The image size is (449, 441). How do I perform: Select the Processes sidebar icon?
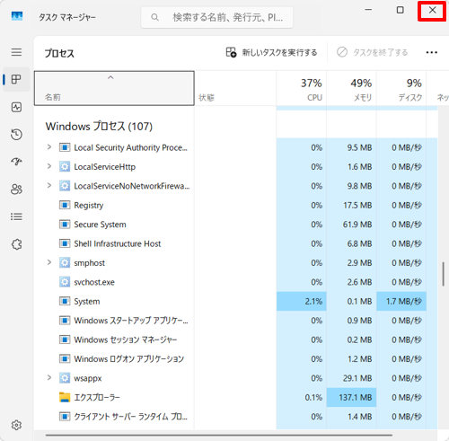(x=16, y=79)
